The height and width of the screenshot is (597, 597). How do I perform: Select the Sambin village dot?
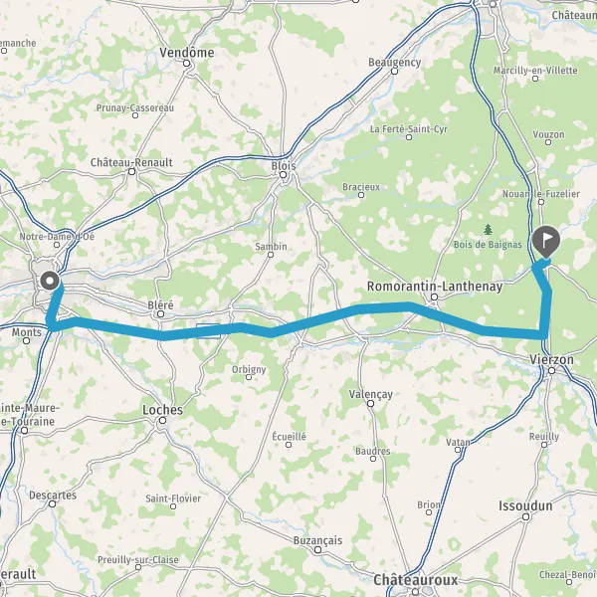271,255
